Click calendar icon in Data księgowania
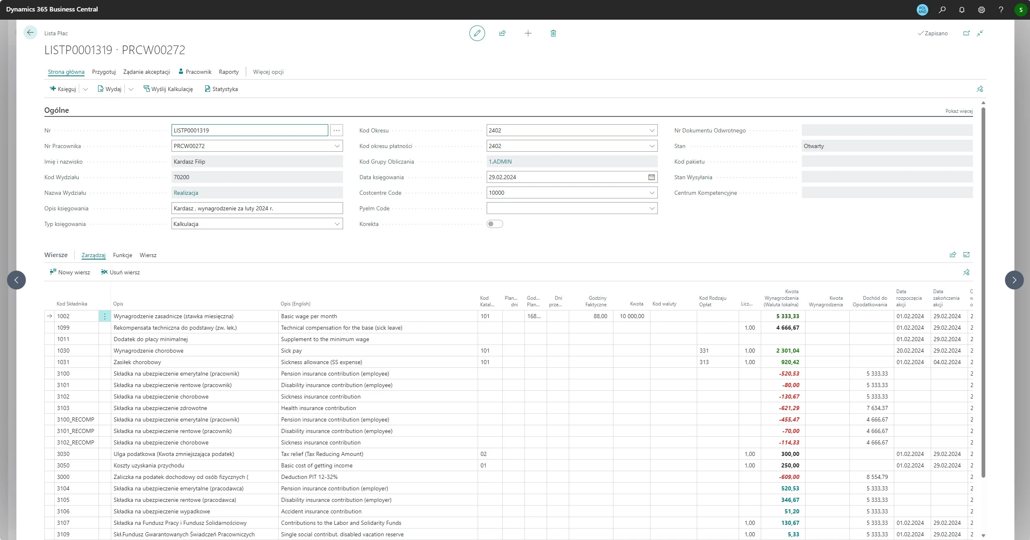 click(651, 177)
